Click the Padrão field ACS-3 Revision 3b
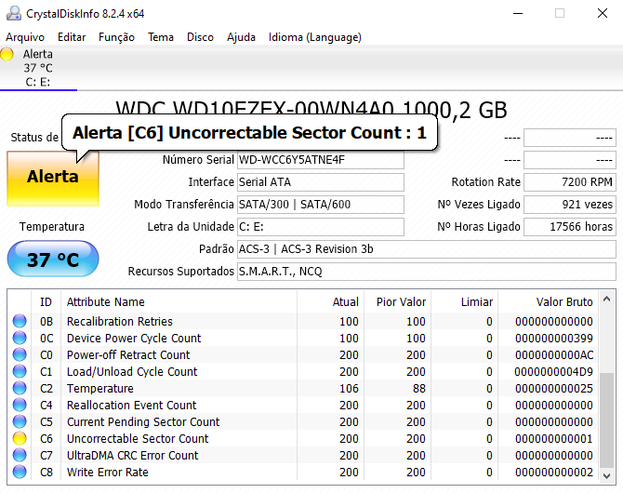Viewport: 623px width, 493px height. click(427, 249)
